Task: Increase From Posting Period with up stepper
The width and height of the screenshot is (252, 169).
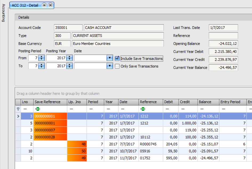Action: click(x=42, y=57)
